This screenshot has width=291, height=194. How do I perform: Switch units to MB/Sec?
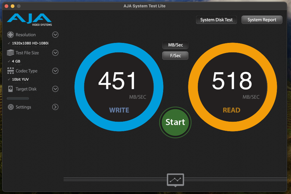pos(175,45)
